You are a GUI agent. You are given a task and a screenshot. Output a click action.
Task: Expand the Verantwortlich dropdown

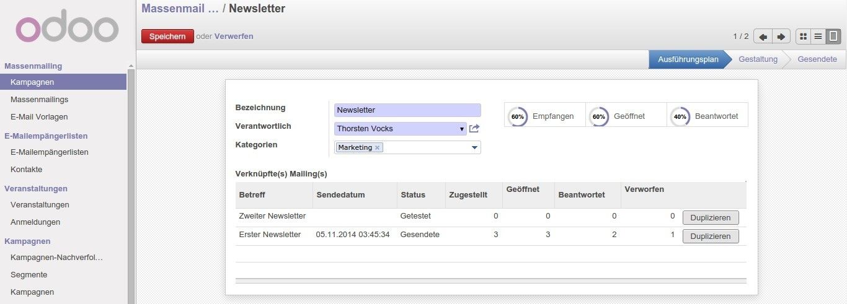click(x=462, y=129)
